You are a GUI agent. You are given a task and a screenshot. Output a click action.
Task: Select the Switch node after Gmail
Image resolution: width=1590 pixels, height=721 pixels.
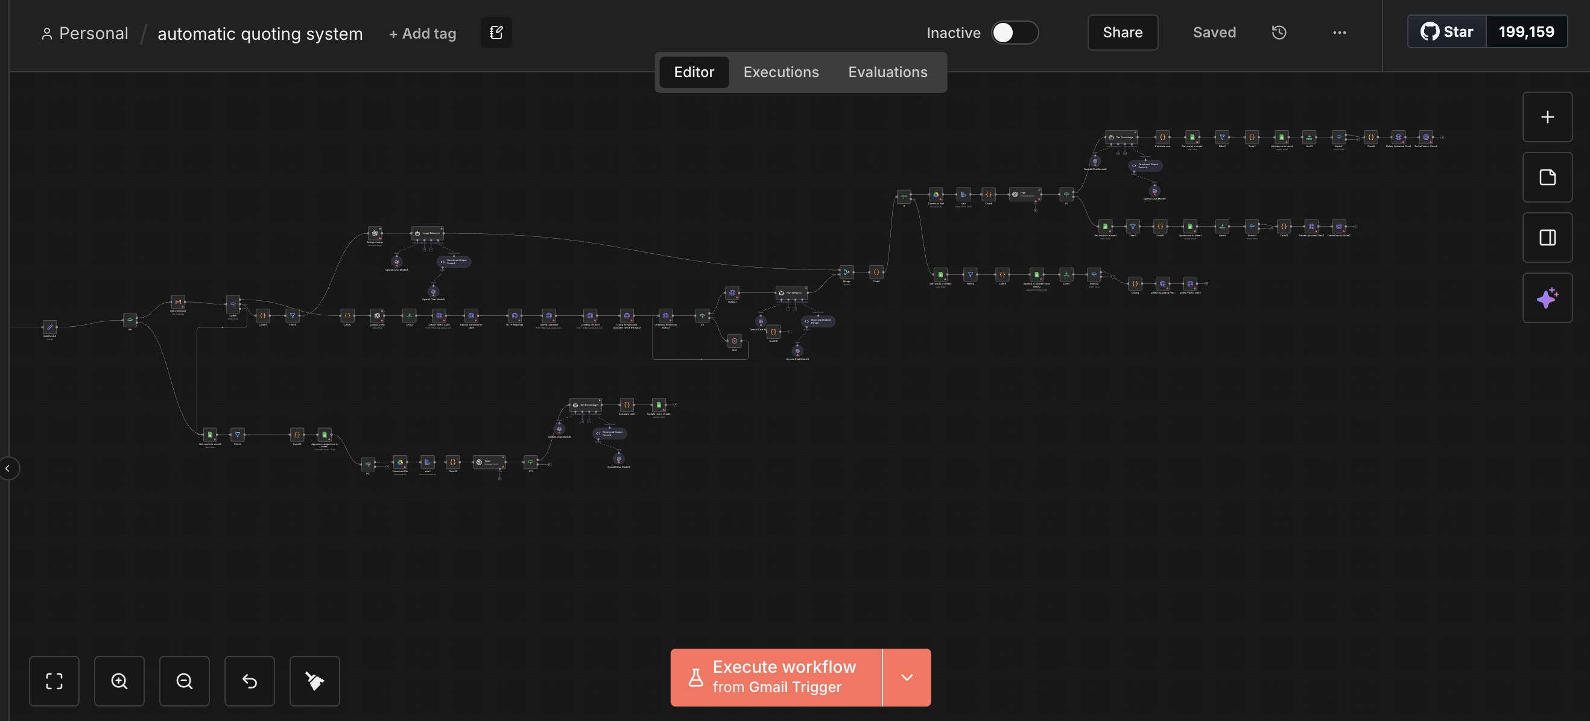tap(233, 304)
